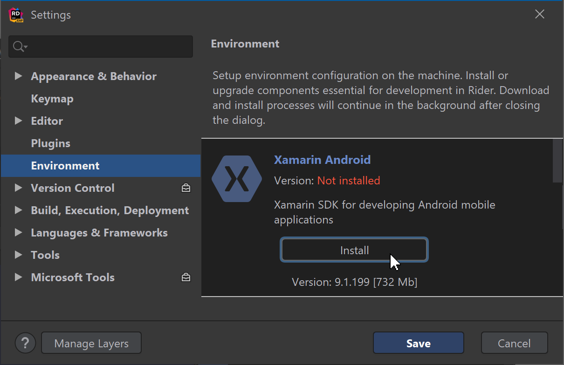Expand Languages & Frameworks
The height and width of the screenshot is (365, 564).
[x=18, y=232]
